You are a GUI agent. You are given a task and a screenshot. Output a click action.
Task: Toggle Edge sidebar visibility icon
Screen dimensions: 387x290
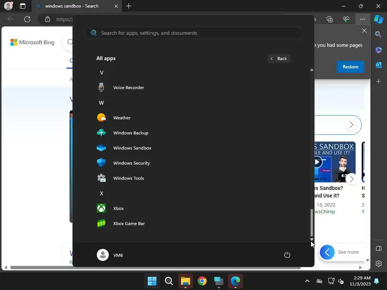coord(379,248)
